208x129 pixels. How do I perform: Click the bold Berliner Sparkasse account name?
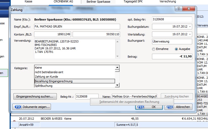pyautogui.click(x=75, y=19)
